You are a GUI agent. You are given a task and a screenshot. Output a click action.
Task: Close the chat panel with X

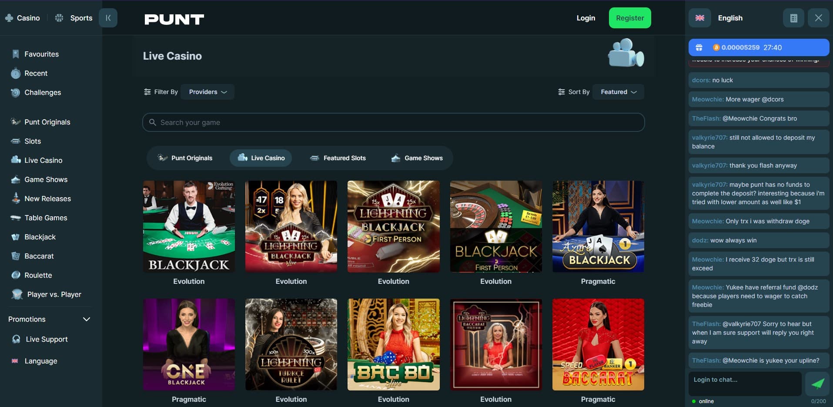(x=818, y=18)
